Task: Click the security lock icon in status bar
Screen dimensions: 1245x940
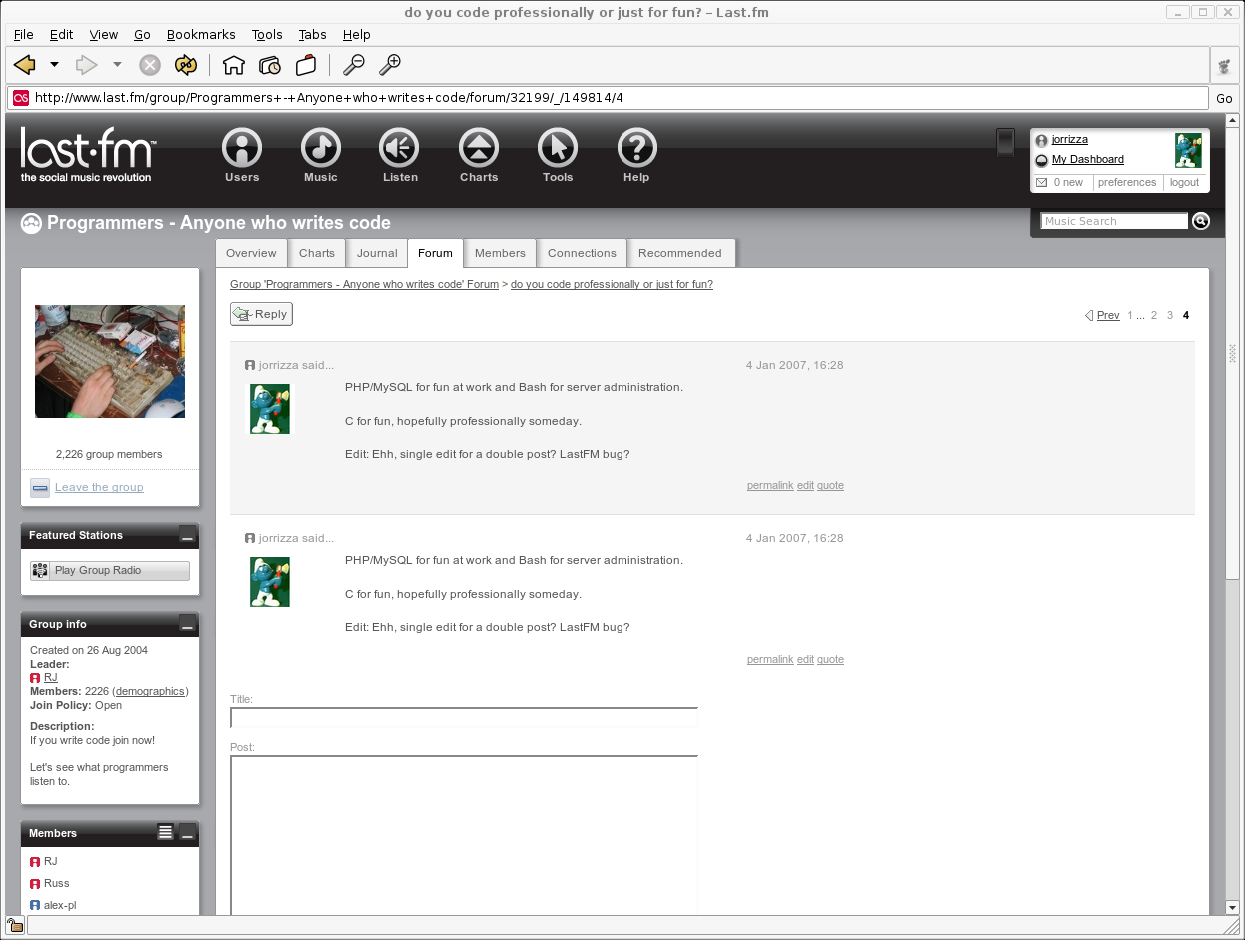Action: point(15,926)
